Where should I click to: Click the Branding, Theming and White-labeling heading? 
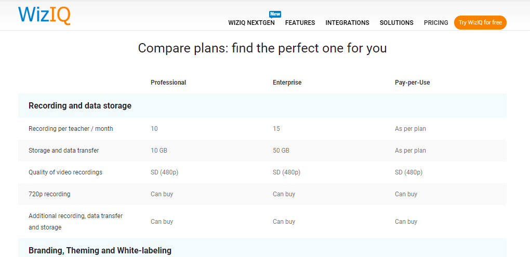(100, 251)
